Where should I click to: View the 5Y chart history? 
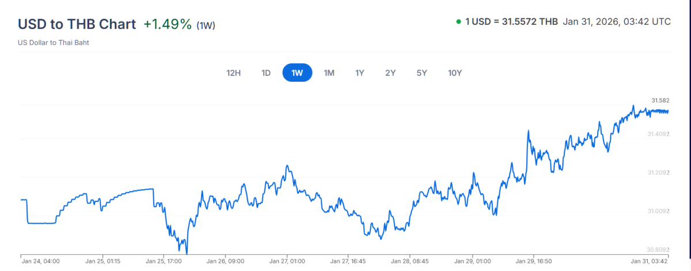click(422, 73)
